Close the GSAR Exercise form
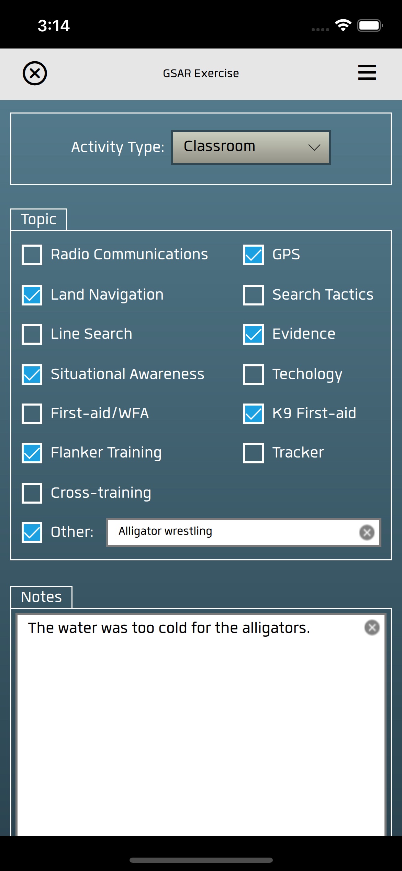The height and width of the screenshot is (871, 402). pyautogui.click(x=35, y=73)
